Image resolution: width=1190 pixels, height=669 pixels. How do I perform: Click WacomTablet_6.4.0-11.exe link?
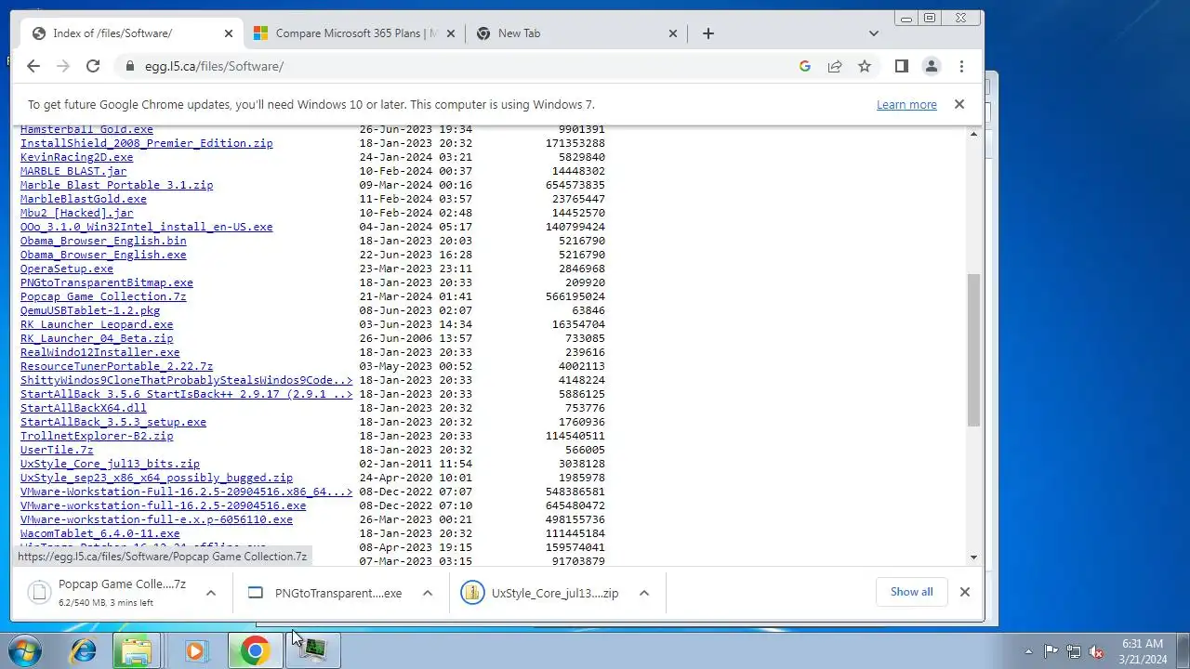tap(100, 533)
